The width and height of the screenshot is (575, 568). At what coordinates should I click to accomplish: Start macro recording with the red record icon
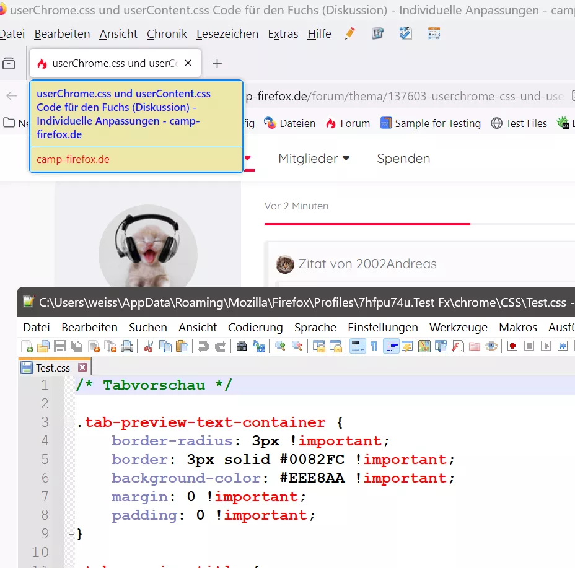pyautogui.click(x=512, y=346)
